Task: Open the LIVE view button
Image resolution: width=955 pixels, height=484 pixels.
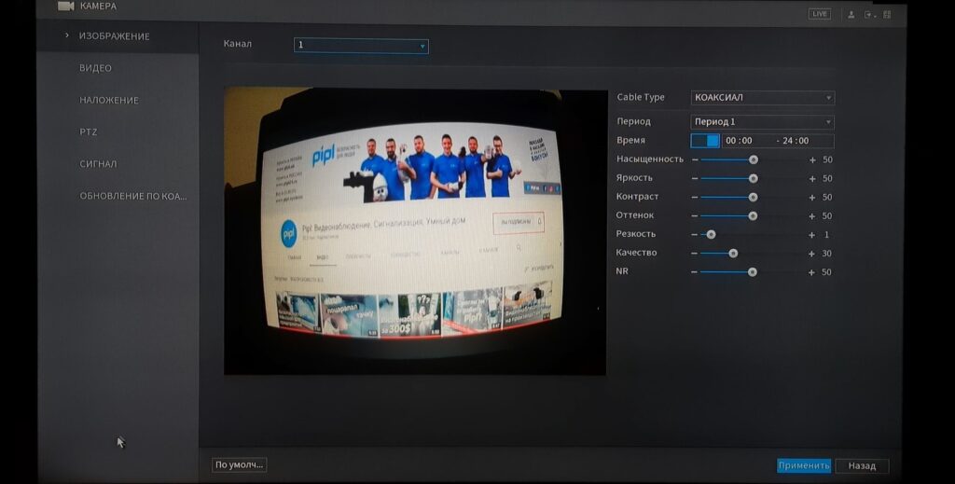Action: click(819, 14)
